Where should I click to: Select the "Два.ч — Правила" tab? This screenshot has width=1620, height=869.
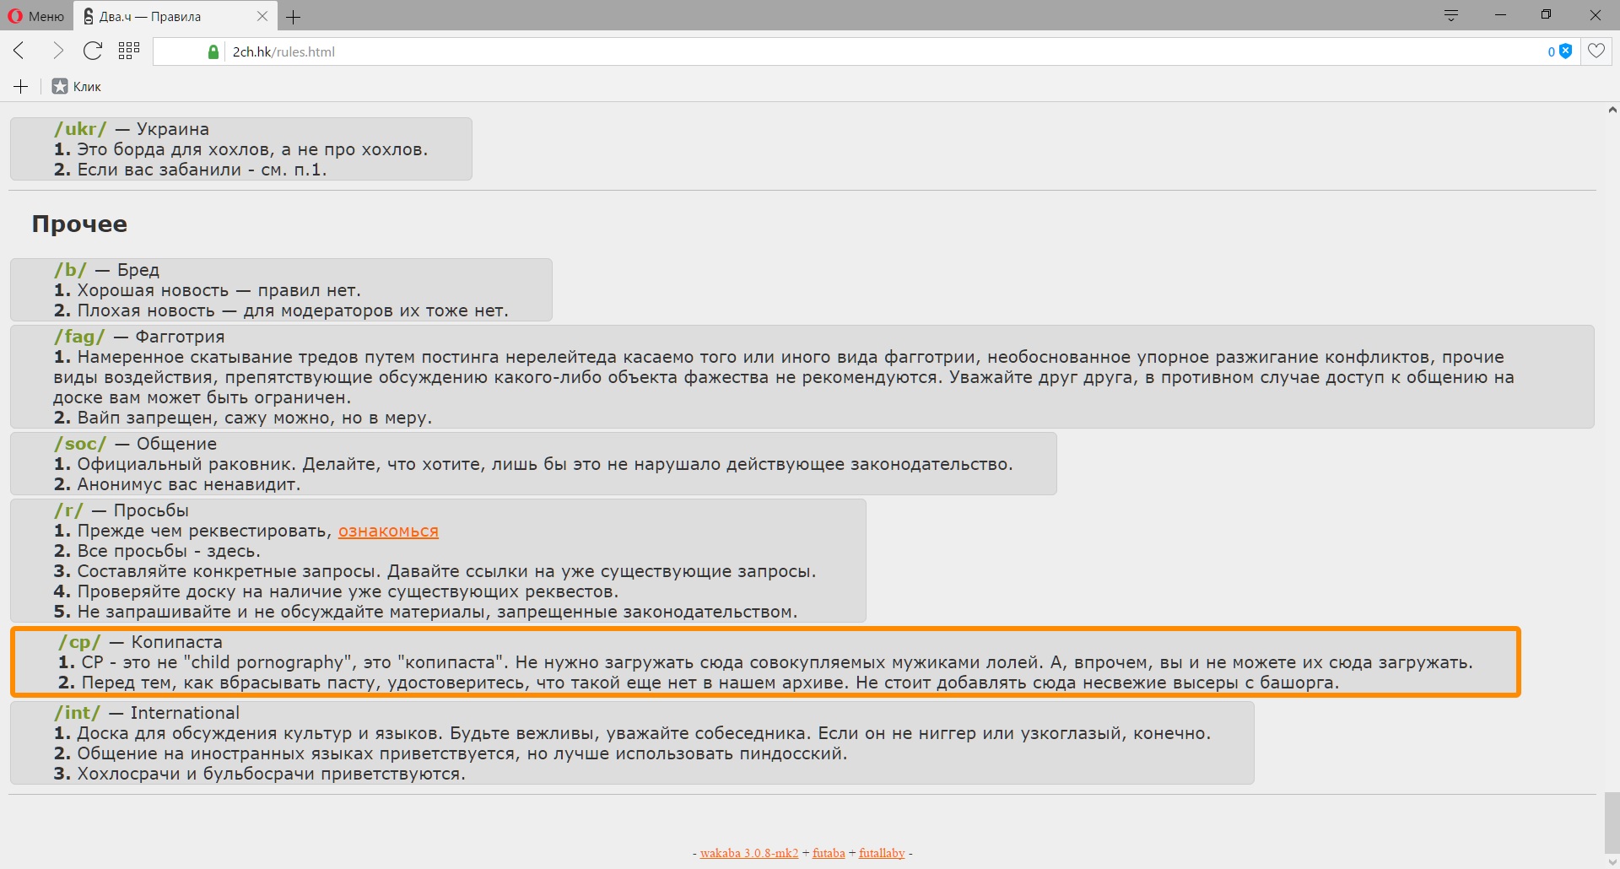coord(174,16)
